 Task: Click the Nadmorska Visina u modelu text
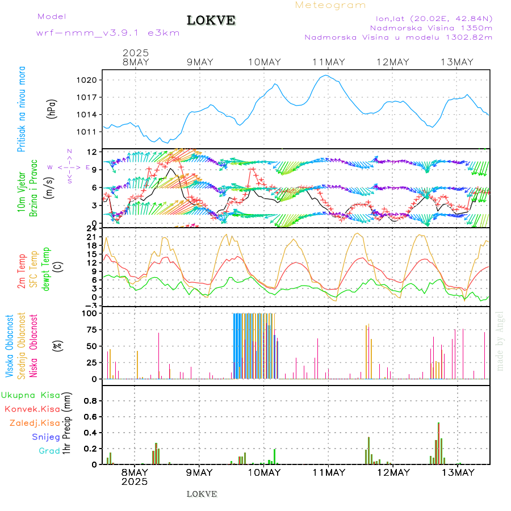(398, 37)
